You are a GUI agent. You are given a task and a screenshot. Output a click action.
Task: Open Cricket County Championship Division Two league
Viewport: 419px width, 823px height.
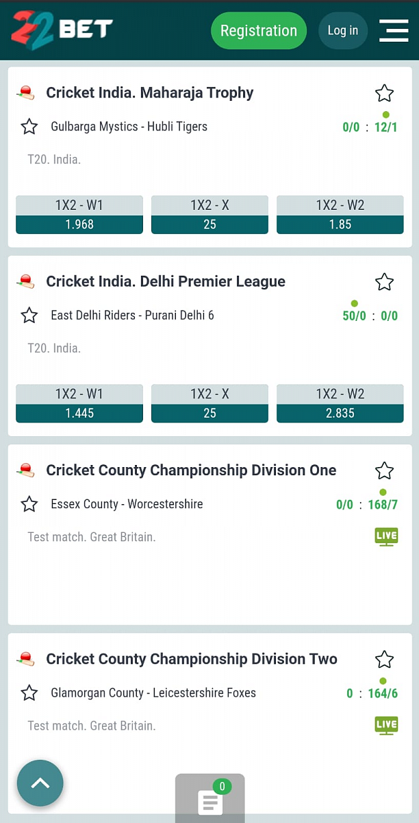coord(192,659)
